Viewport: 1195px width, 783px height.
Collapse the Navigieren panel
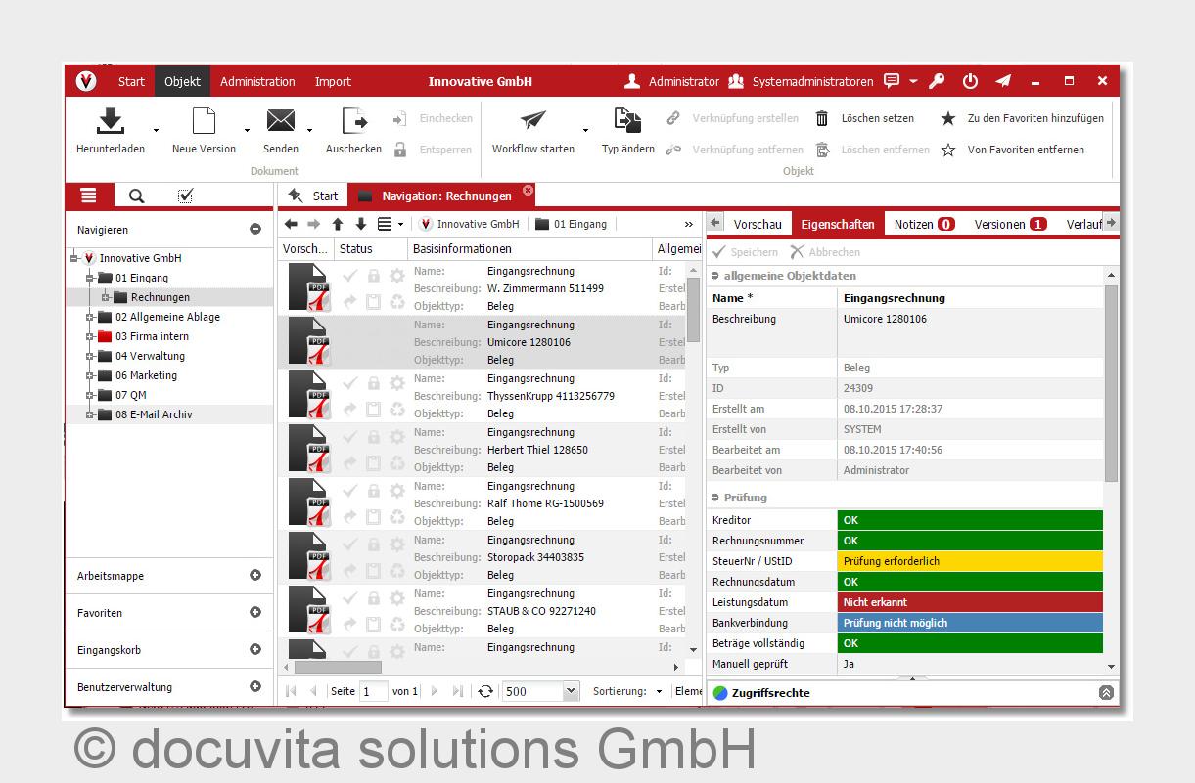tap(255, 230)
